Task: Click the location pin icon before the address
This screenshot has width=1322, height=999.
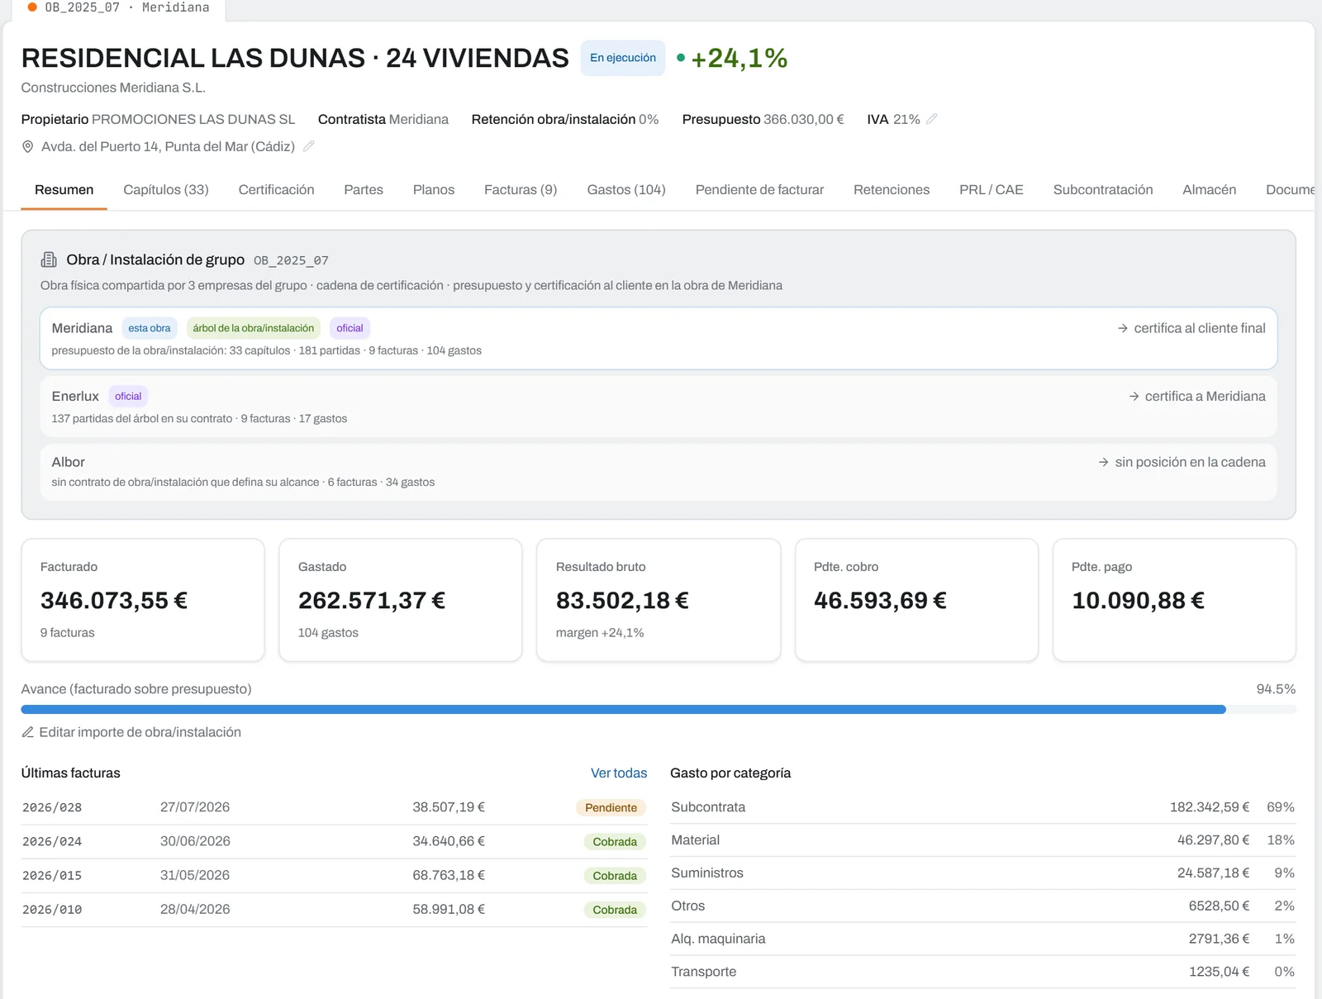Action: (27, 146)
